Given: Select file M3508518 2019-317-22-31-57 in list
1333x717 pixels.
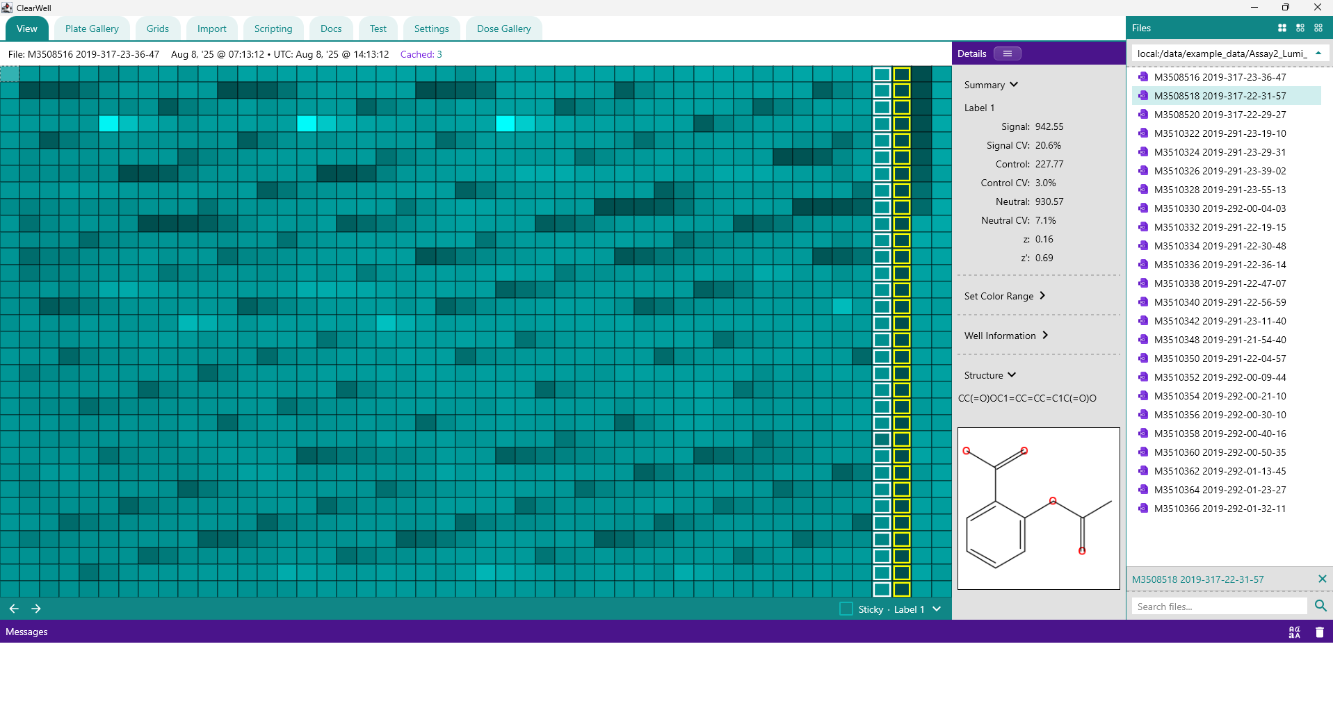Looking at the screenshot, I should click(x=1227, y=96).
